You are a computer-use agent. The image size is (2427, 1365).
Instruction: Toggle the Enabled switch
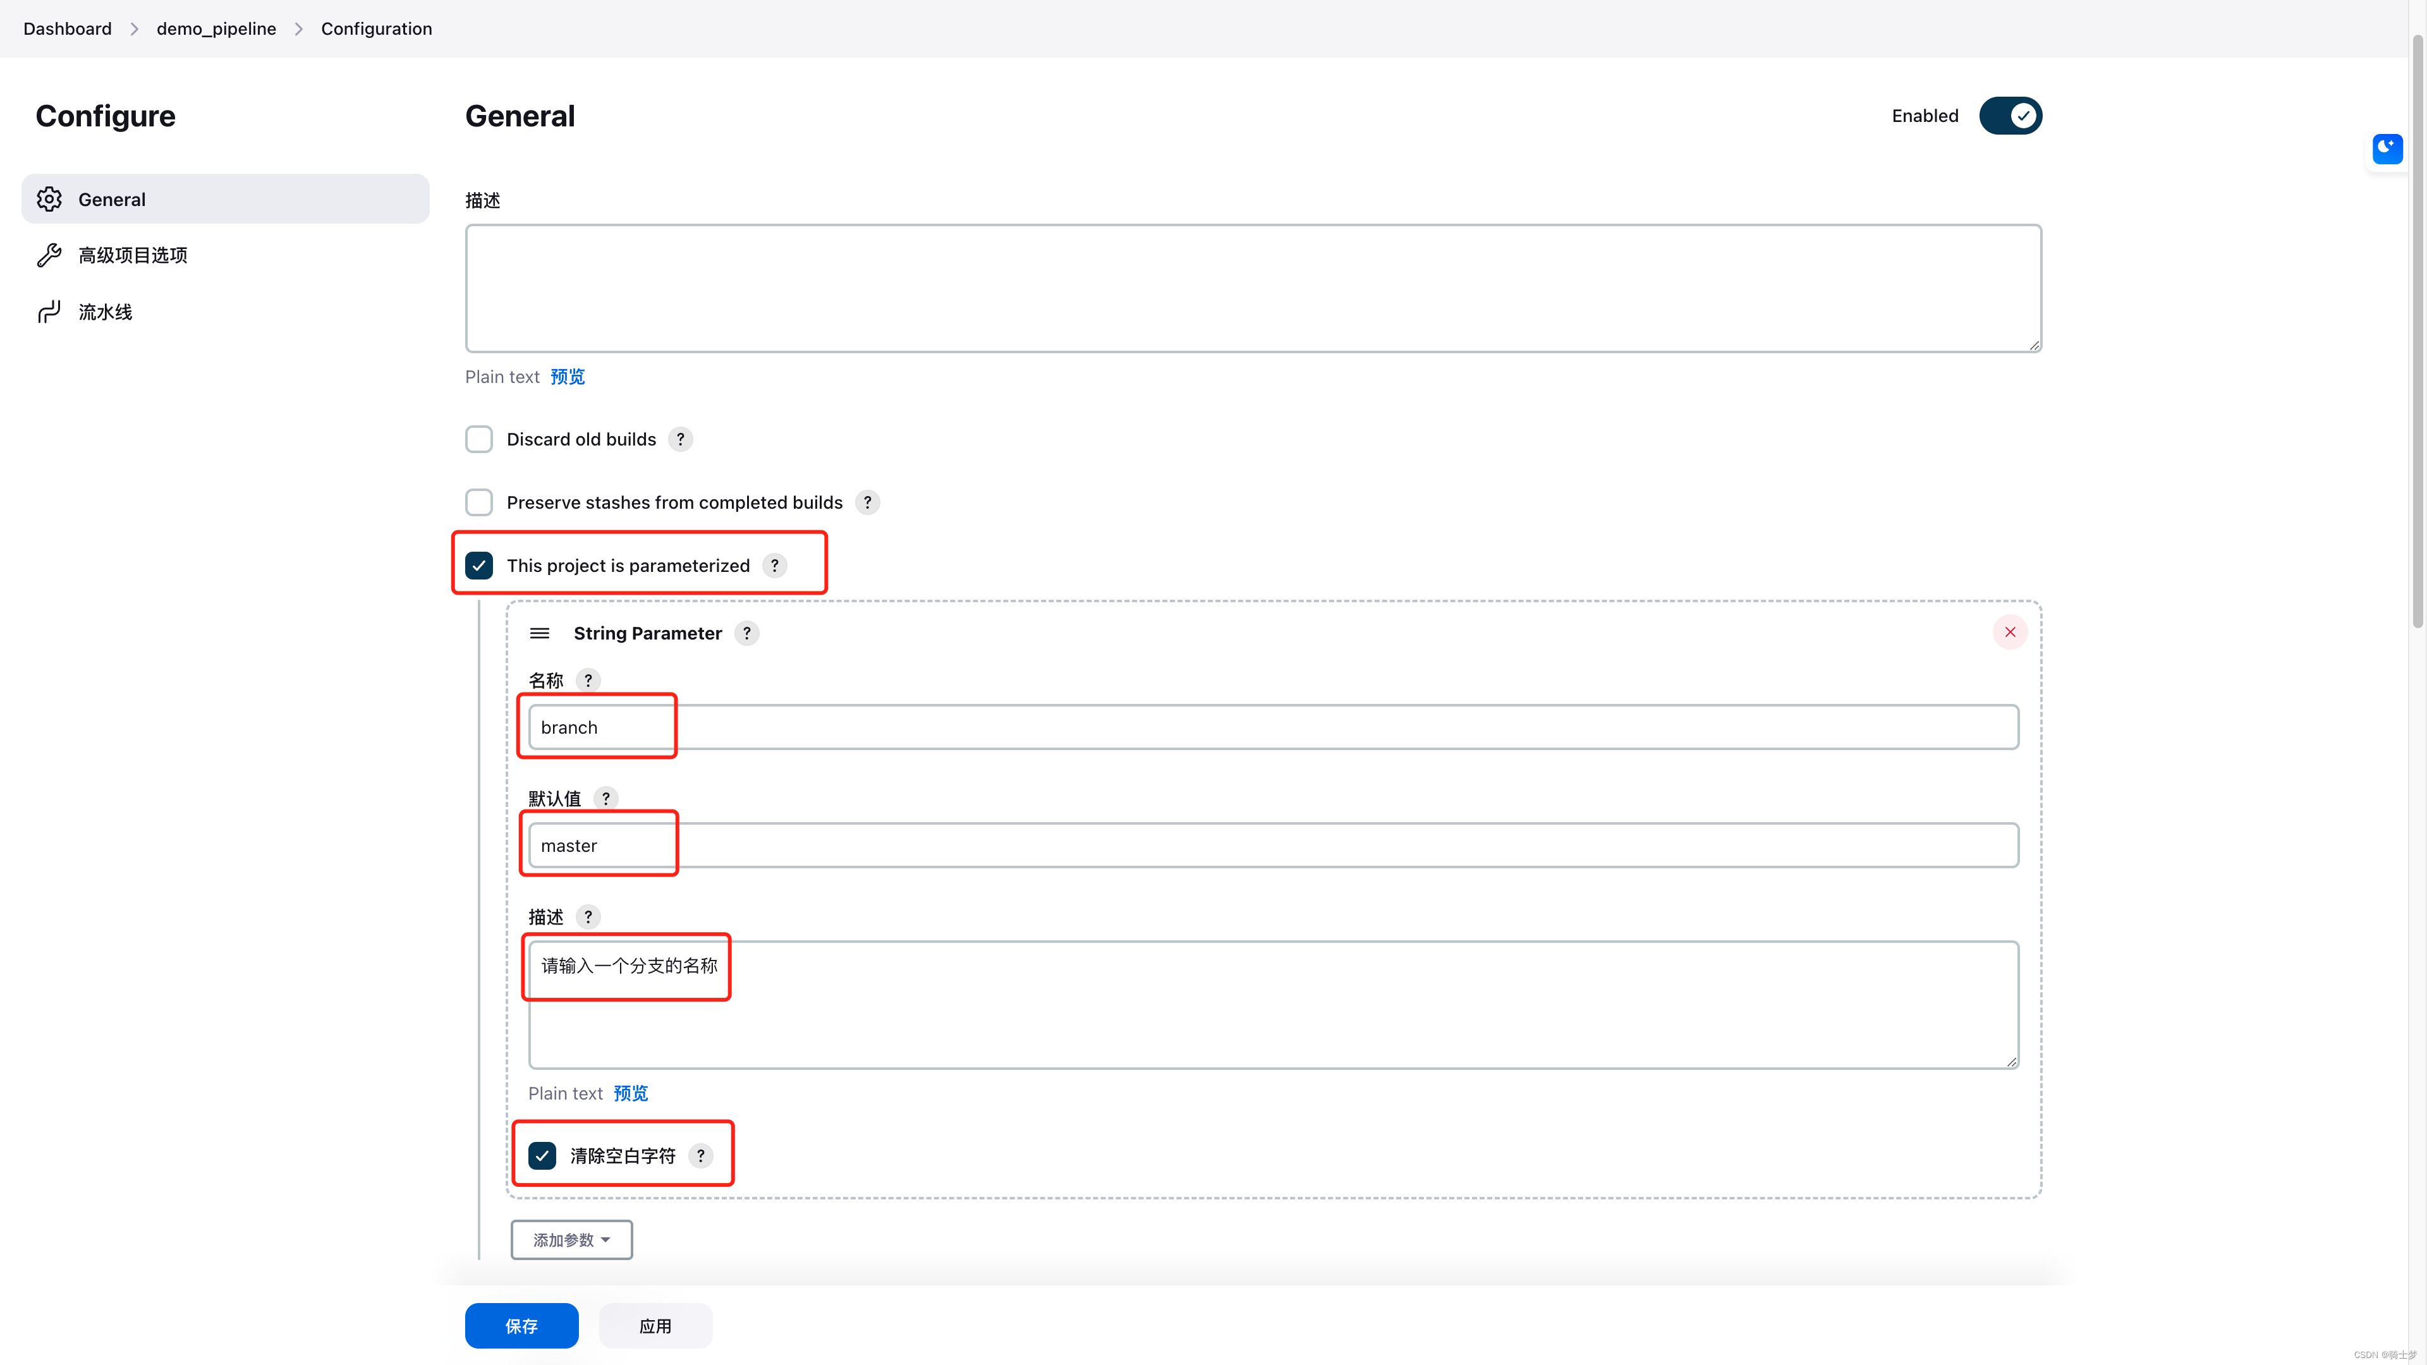2010,116
